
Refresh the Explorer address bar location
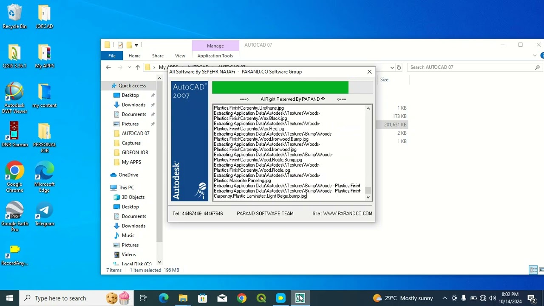pyautogui.click(x=399, y=67)
